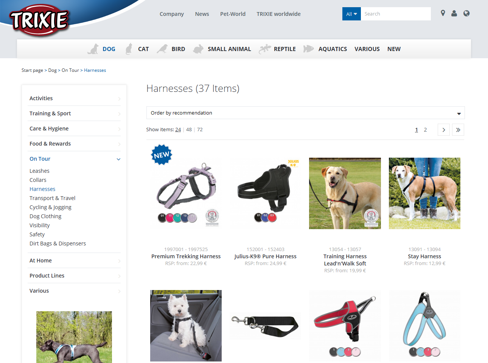This screenshot has height=363, width=488.
Task: Open the News menu item
Action: pyautogui.click(x=202, y=14)
